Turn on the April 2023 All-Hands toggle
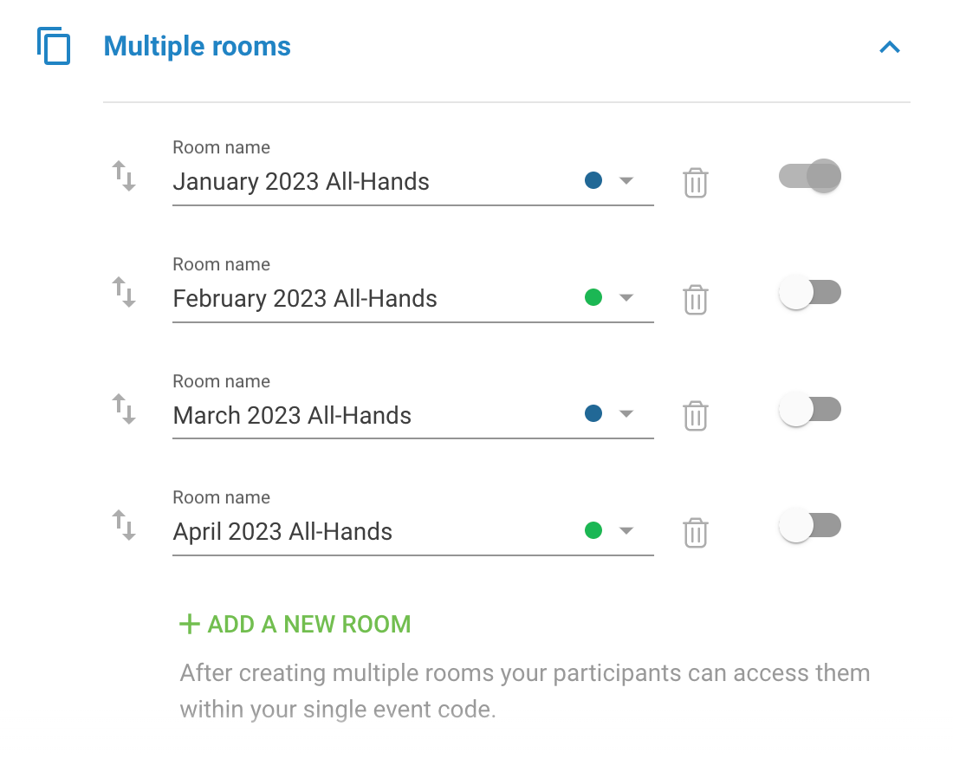This screenshot has height=759, width=953. (x=810, y=526)
